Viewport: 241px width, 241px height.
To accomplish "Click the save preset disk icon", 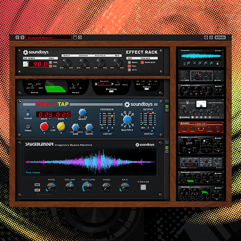I will (75, 37).
